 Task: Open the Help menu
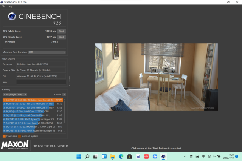[10, 6]
